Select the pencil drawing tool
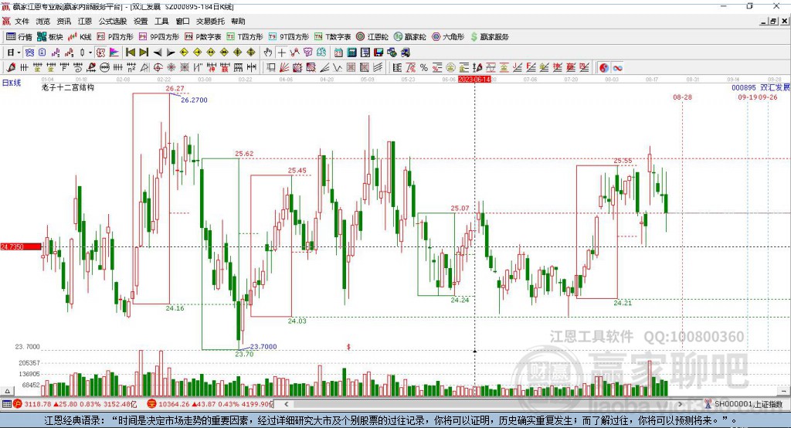The image size is (791, 428). 11,67
